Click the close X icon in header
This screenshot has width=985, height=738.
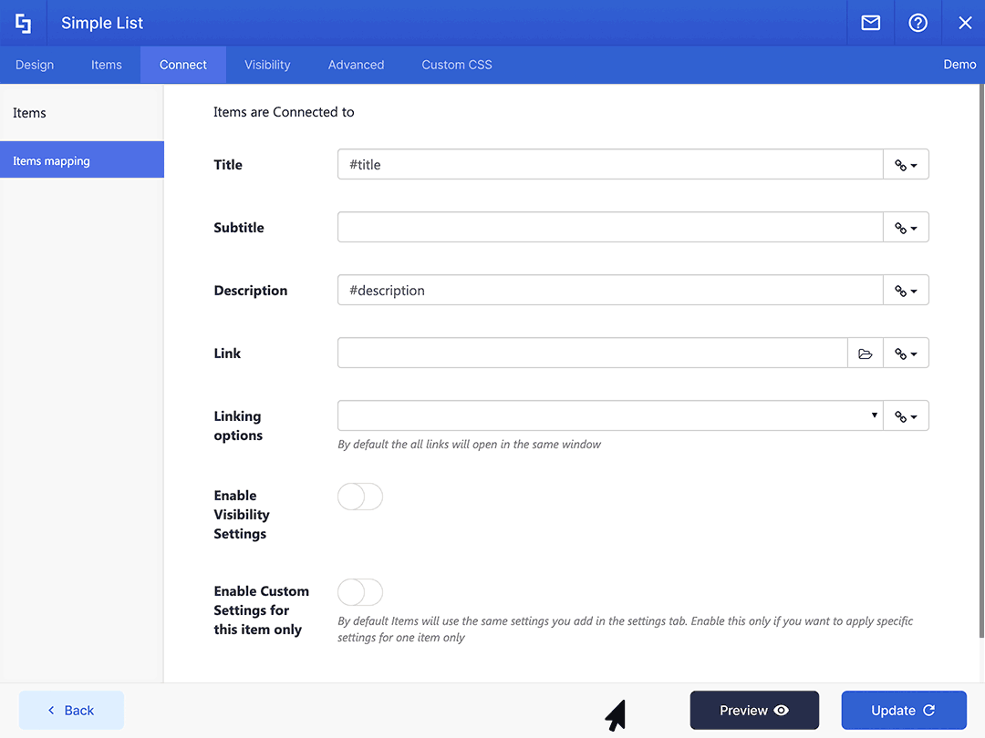(x=965, y=23)
